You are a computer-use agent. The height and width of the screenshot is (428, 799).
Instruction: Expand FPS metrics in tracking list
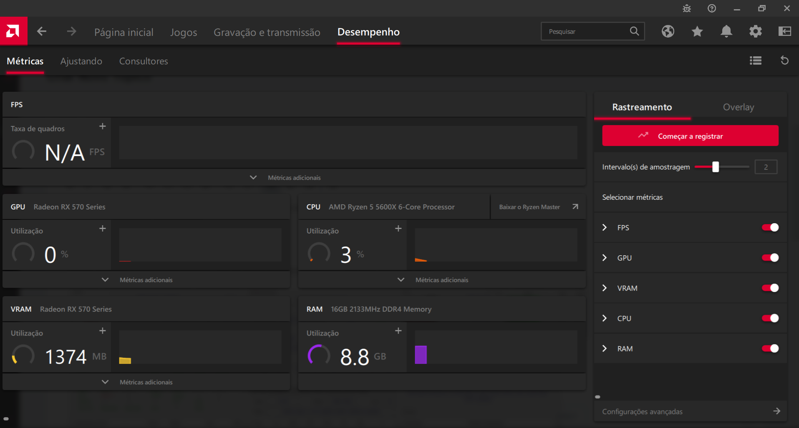point(605,227)
